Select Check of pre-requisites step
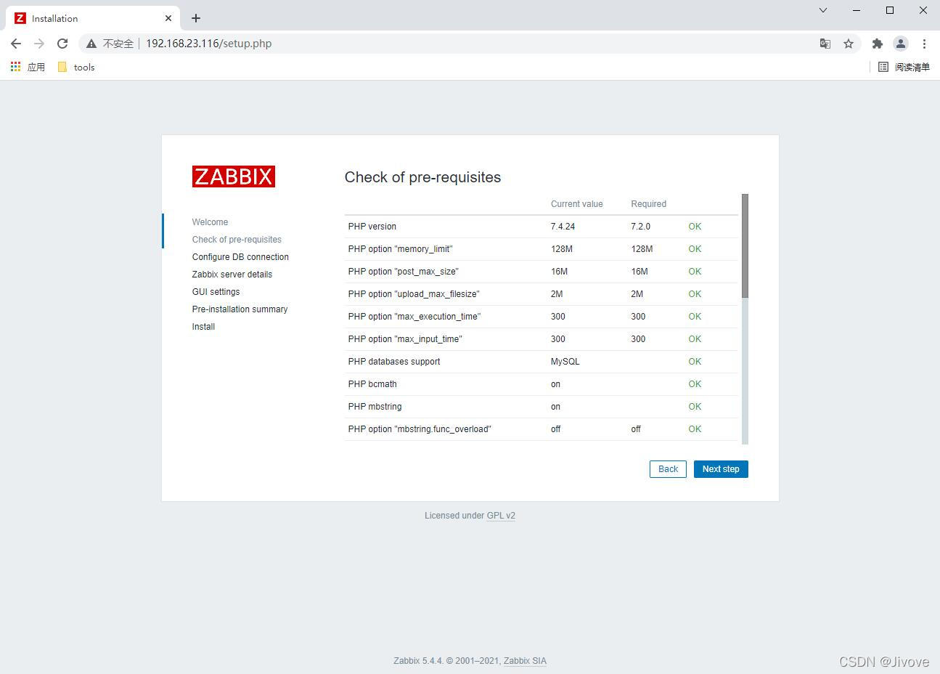Viewport: 940px width, 674px height. pos(237,240)
